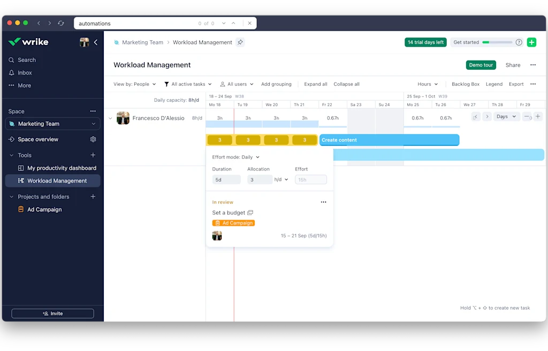The image size is (548, 351).
Task: Click Francesco D'Alessio avatar
Action: (123, 118)
